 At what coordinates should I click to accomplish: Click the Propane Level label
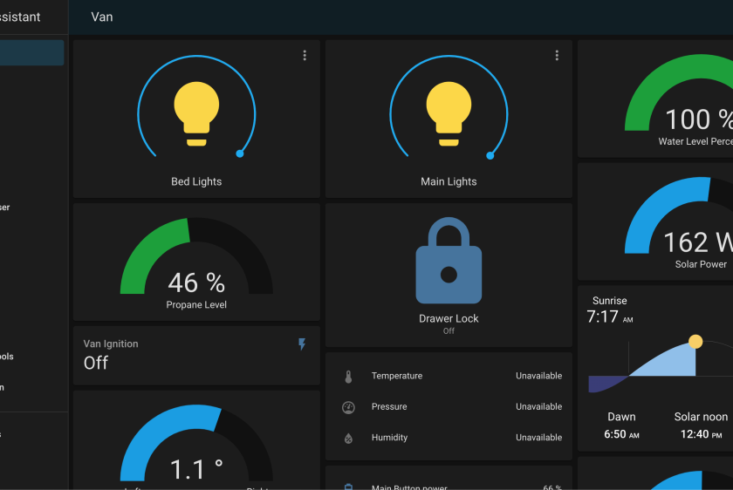196,304
